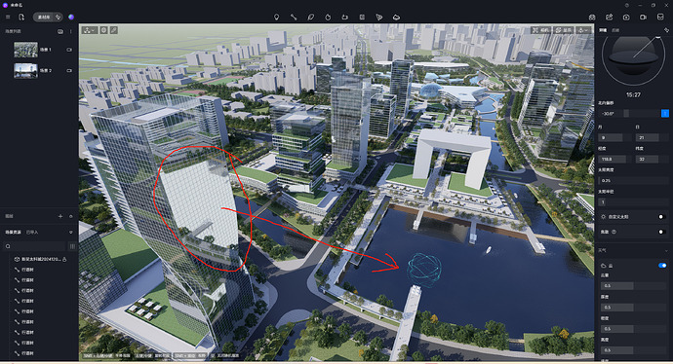Click the camera button in viewport top-right

coord(540,30)
